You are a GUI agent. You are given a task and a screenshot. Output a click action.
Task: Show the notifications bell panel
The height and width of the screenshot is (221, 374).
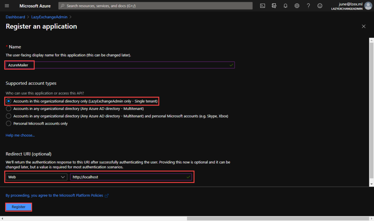(x=286, y=6)
